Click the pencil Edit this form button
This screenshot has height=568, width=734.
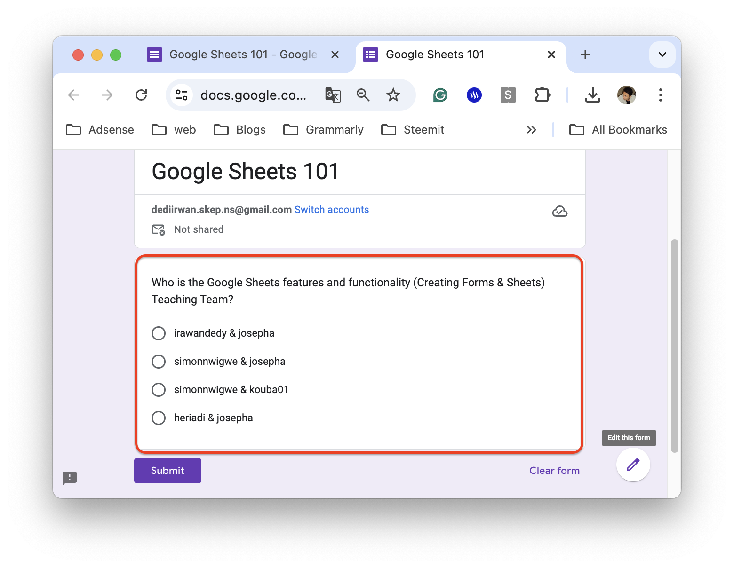pyautogui.click(x=633, y=465)
